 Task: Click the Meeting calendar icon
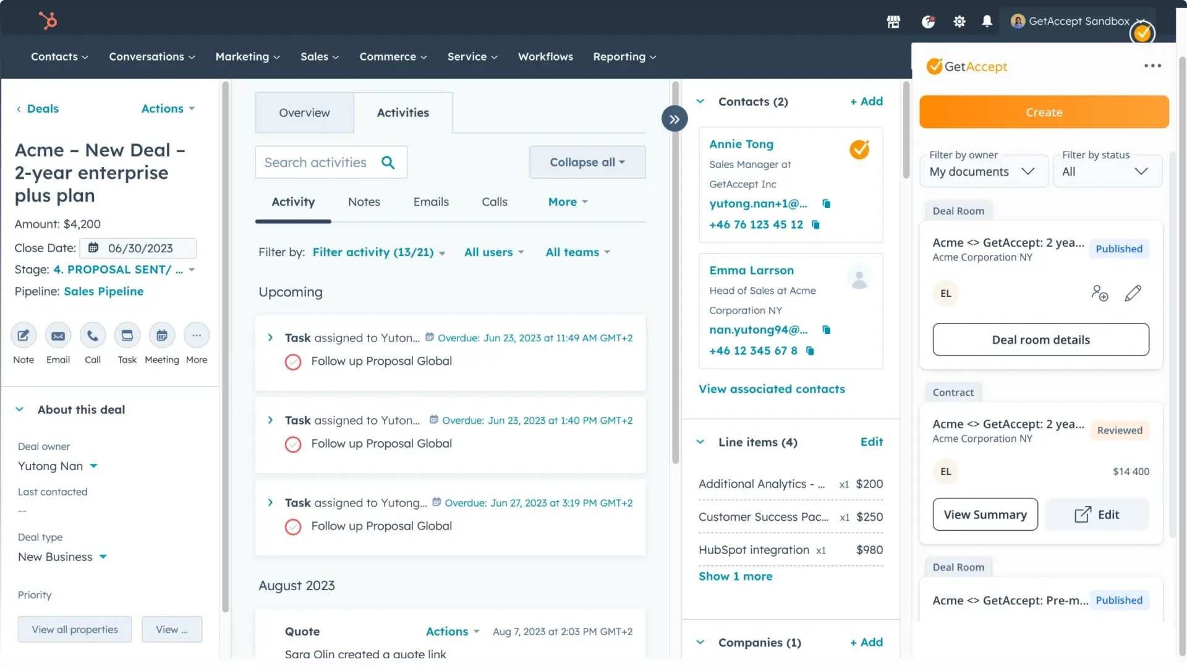[x=162, y=335]
